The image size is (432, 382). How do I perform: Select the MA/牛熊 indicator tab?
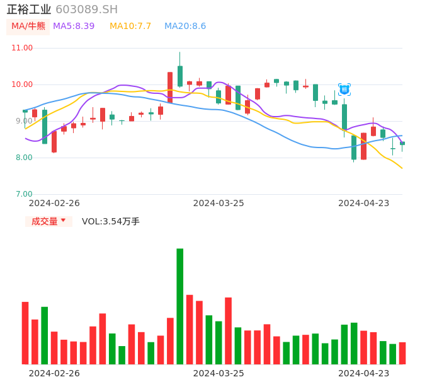(x=28, y=26)
